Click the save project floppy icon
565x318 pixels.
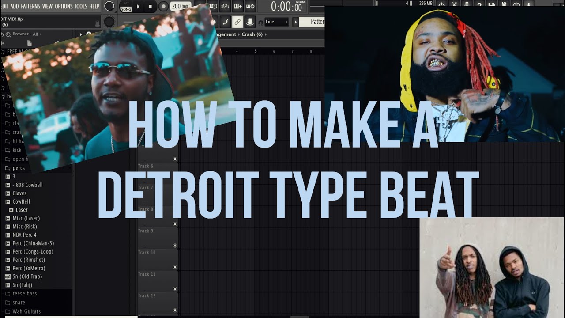tap(492, 4)
